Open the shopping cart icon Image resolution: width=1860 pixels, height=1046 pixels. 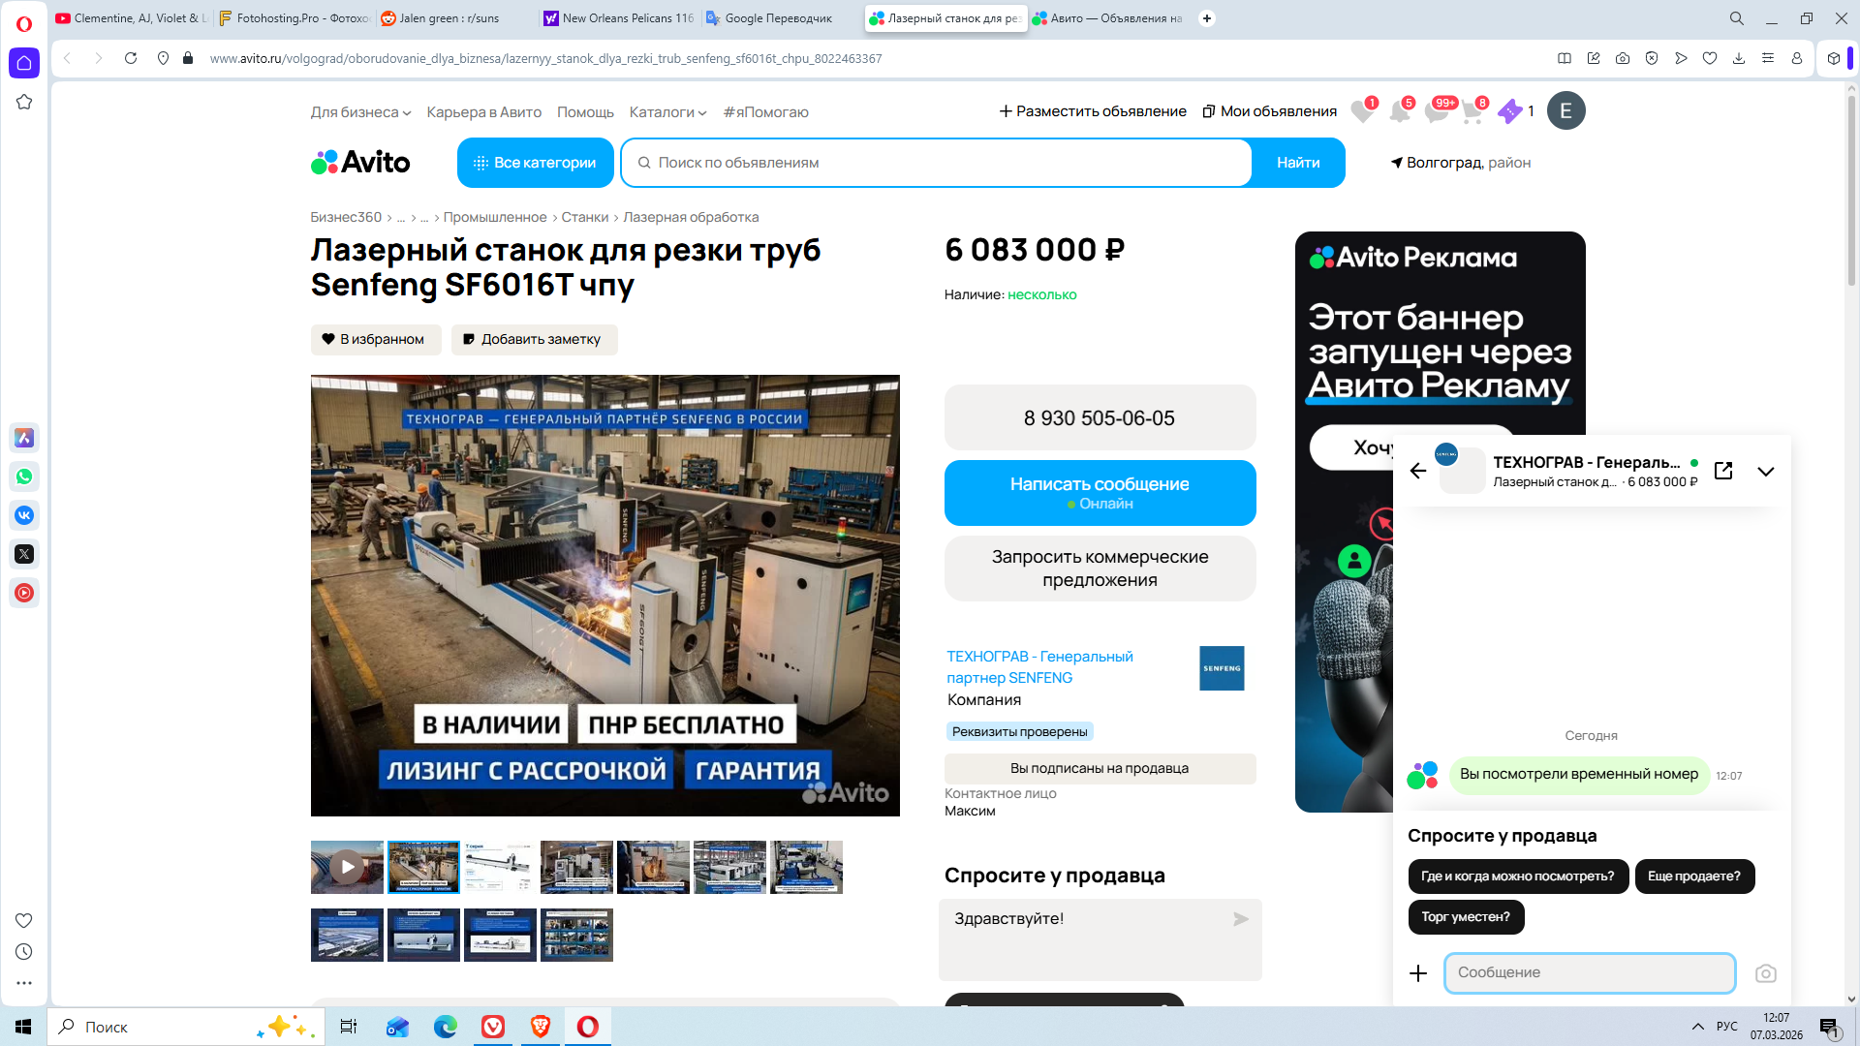click(x=1472, y=111)
